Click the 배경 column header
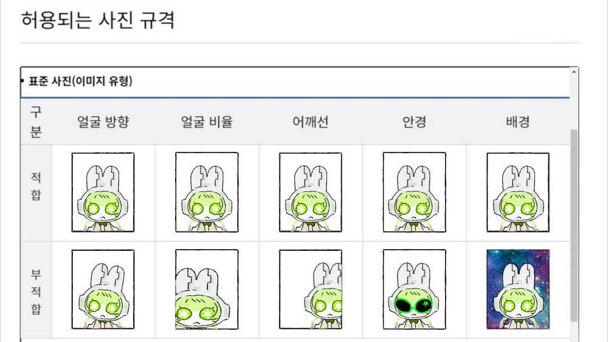 518,121
